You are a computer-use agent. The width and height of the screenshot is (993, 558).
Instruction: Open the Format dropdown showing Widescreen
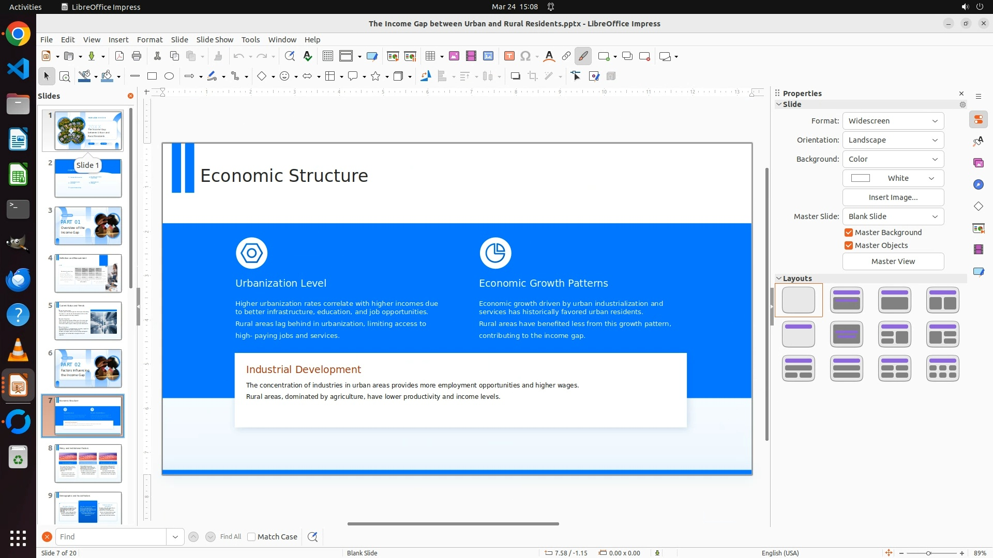[893, 121]
